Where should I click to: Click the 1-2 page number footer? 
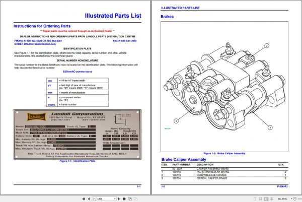tap(163, 186)
